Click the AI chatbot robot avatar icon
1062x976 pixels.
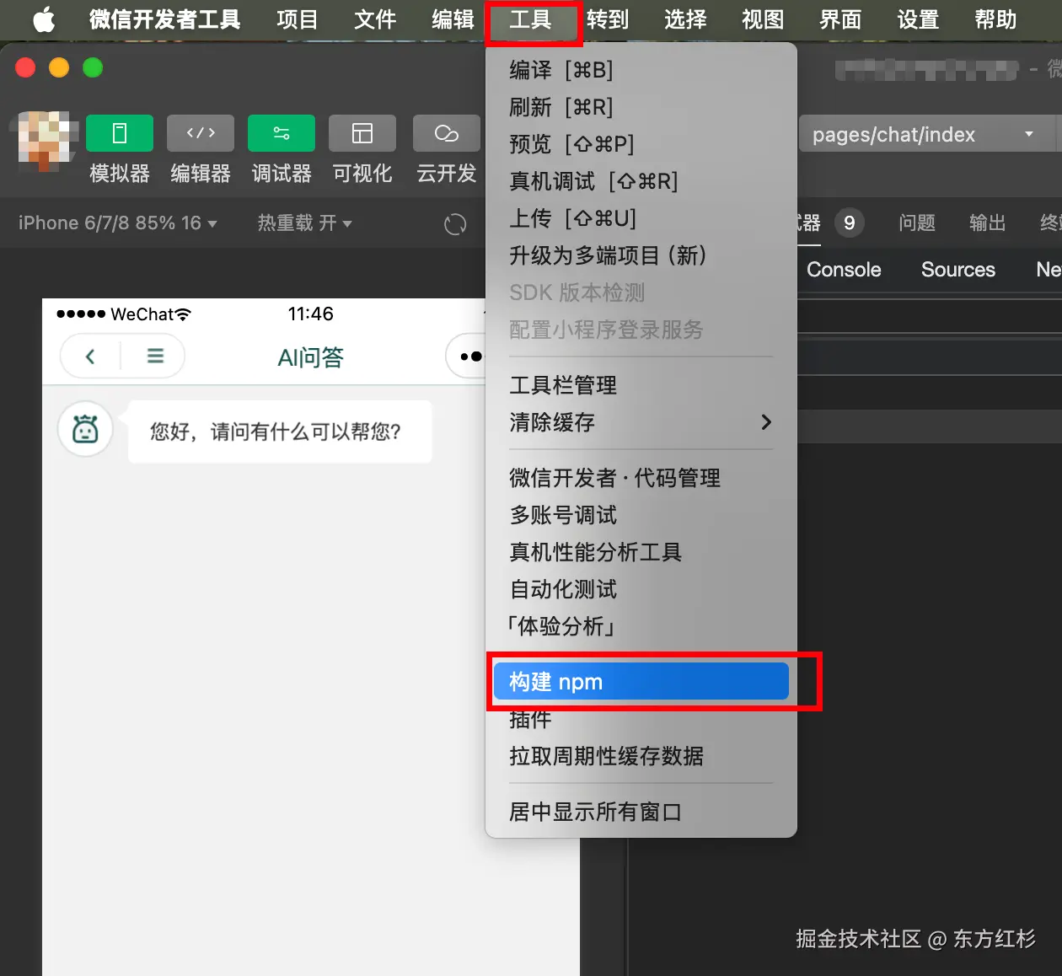tap(84, 429)
